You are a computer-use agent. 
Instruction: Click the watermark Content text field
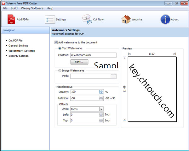[x=93, y=55]
